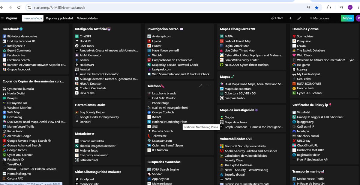360x185 pixels.
Task: Click the green Mejora button
Action: click(347, 18)
